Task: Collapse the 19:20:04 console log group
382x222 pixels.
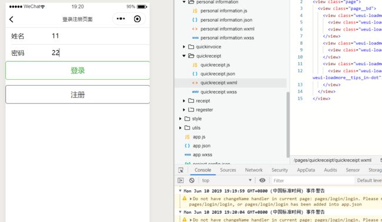Action: 180,212
